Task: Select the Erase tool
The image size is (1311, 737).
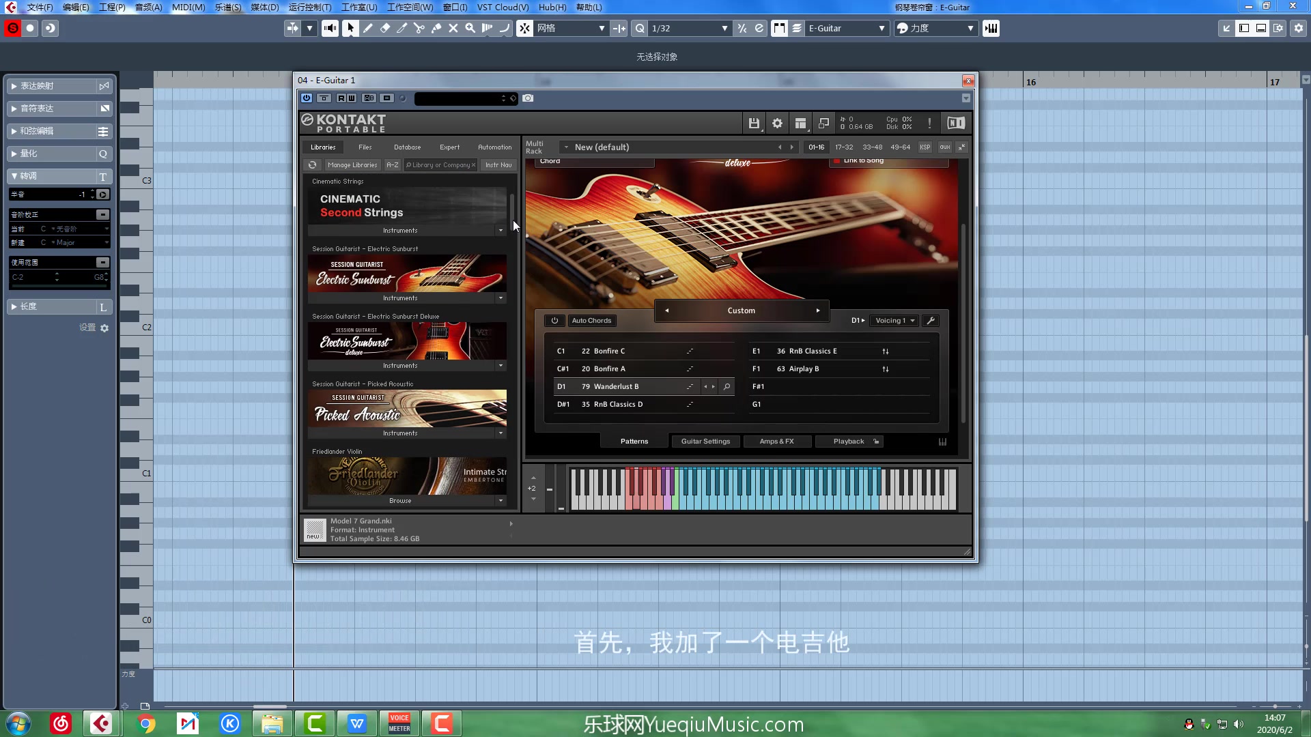Action: point(384,28)
